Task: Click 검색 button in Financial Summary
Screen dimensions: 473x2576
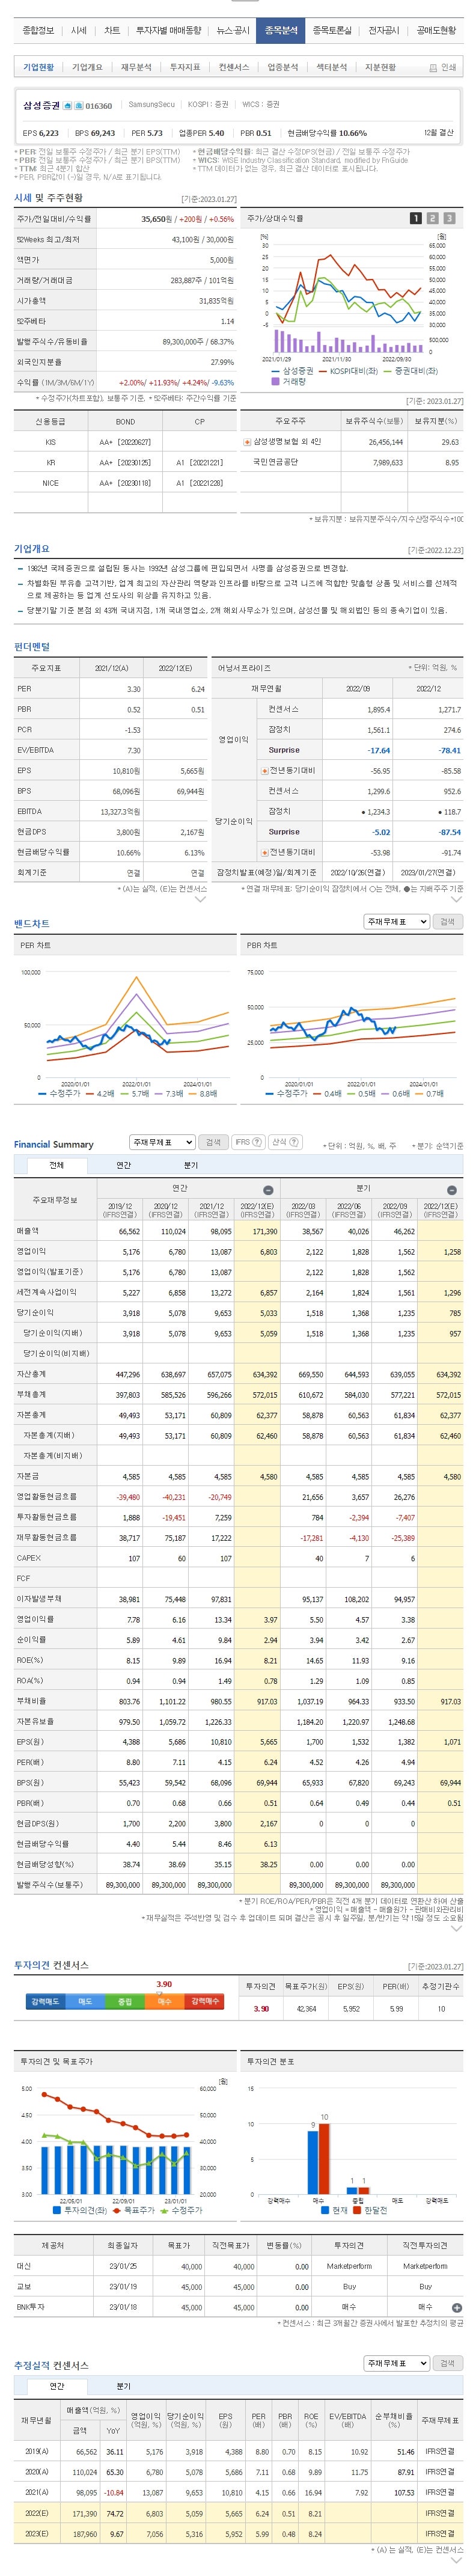Action: coord(213,1142)
